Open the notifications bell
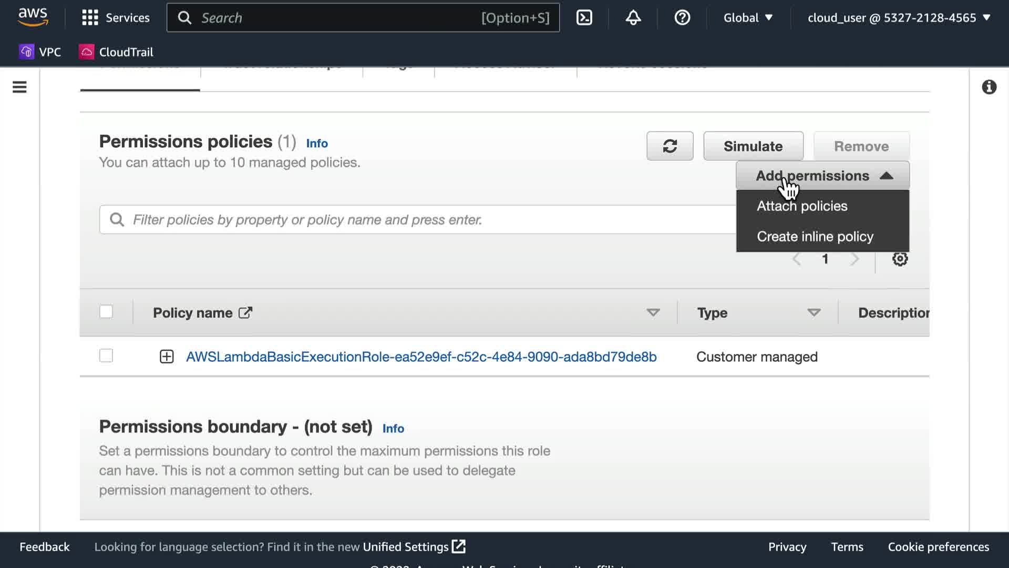The height and width of the screenshot is (568, 1009). (x=633, y=18)
